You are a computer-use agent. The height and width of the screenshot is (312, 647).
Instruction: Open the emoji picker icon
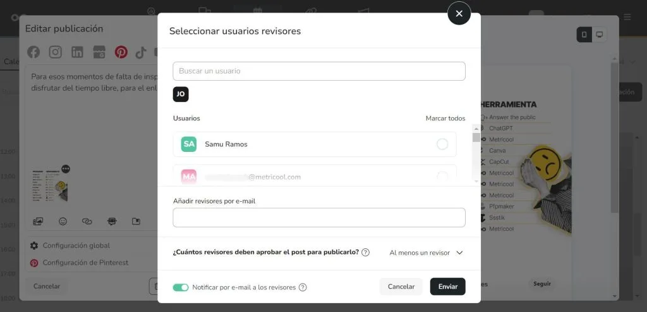pos(63,221)
